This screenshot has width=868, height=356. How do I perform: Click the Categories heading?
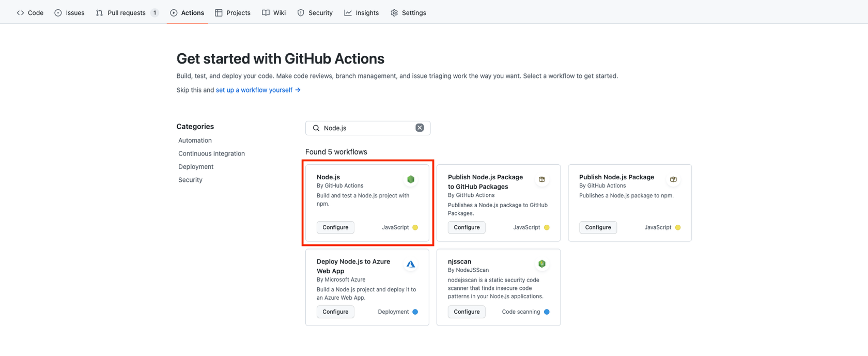(x=195, y=127)
